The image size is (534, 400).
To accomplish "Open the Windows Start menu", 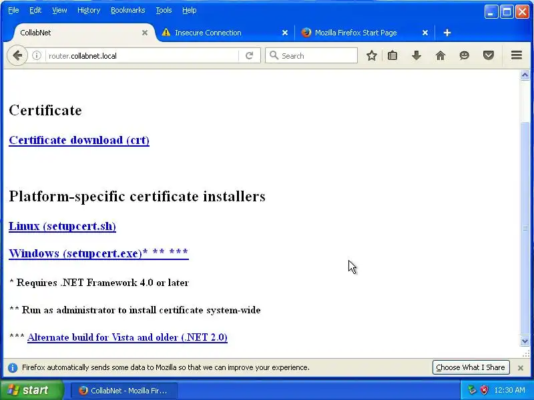I will 32,390.
